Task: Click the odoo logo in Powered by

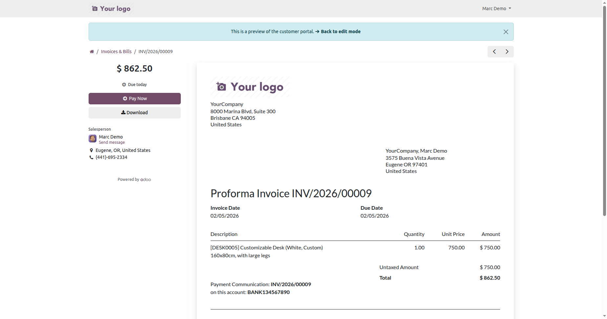Action: (x=146, y=180)
